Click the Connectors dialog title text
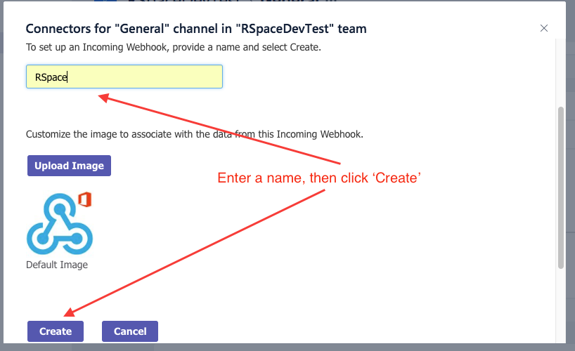This screenshot has height=351, width=575. pos(196,29)
